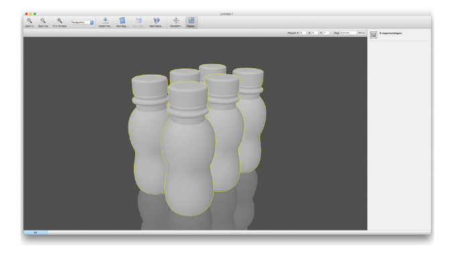
Task: Click the Repeat Z count field
Action: 314,33
